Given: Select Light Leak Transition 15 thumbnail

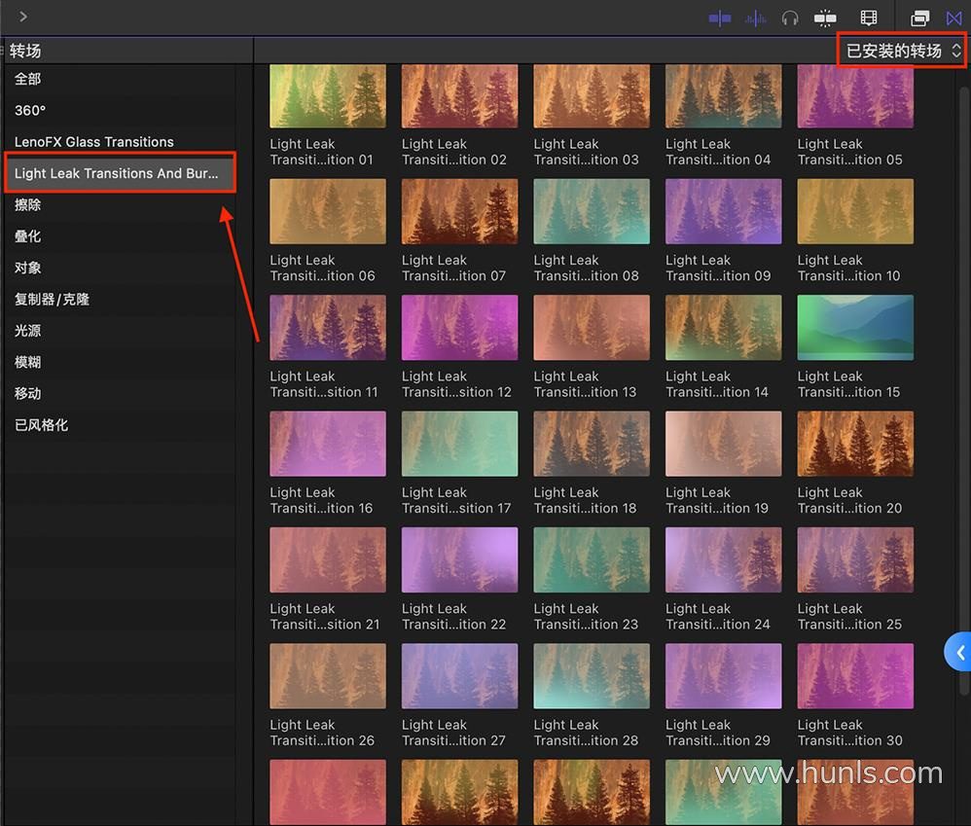Looking at the screenshot, I should click(x=855, y=328).
